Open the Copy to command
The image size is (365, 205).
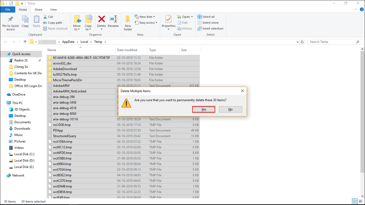(88, 23)
